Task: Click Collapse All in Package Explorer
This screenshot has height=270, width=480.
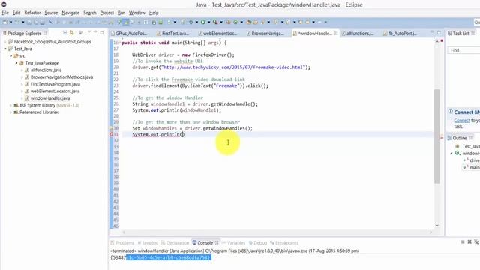Action: 65,33
